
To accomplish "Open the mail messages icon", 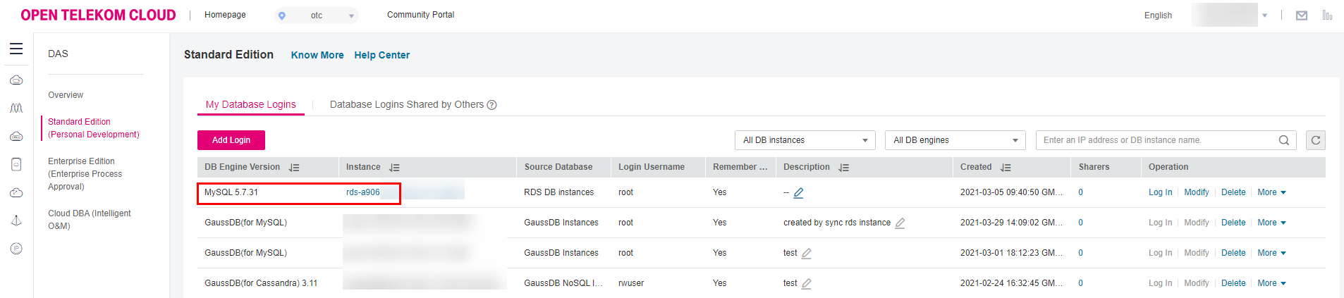I will point(1302,15).
